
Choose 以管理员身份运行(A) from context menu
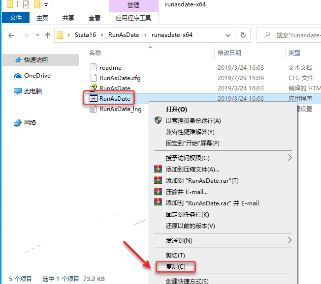coord(193,121)
